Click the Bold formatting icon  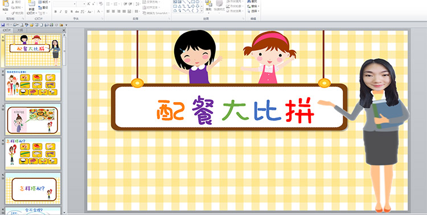click(x=56, y=12)
